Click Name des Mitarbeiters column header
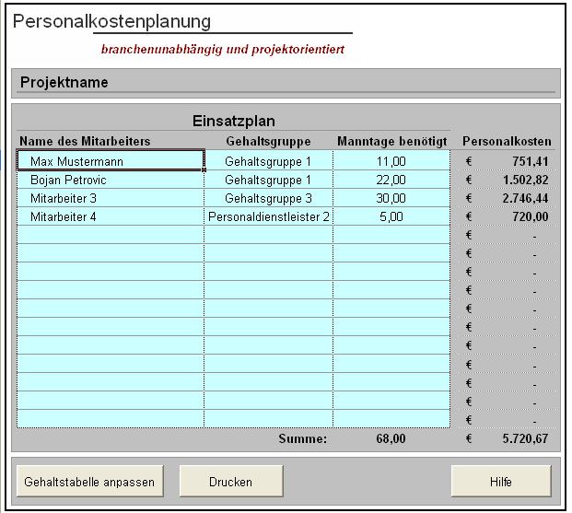Image resolution: width=572 pixels, height=513 pixels. (85, 141)
